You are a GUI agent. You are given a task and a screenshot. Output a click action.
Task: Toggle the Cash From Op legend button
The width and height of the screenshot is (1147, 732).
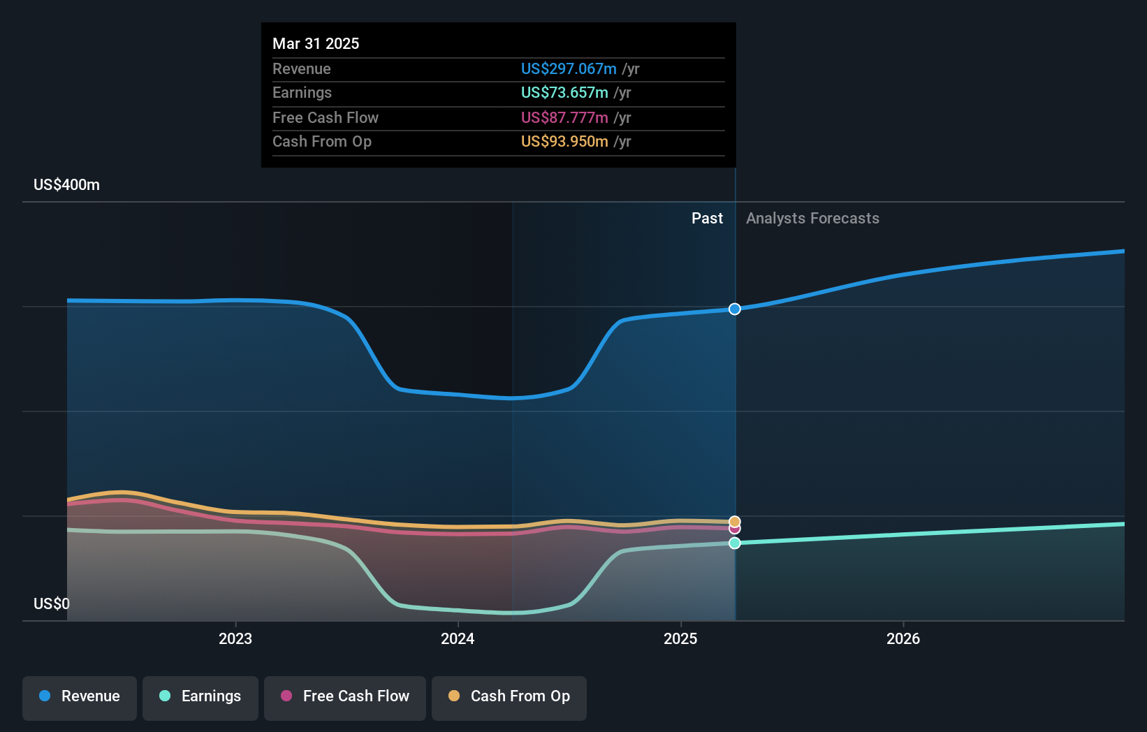tap(509, 698)
